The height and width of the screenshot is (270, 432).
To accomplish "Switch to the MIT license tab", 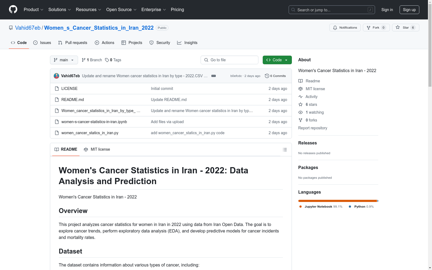I will [x=97, y=149].
